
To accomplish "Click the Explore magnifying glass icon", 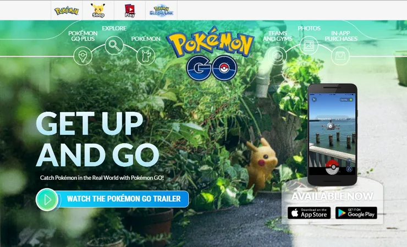I will 114,45.
